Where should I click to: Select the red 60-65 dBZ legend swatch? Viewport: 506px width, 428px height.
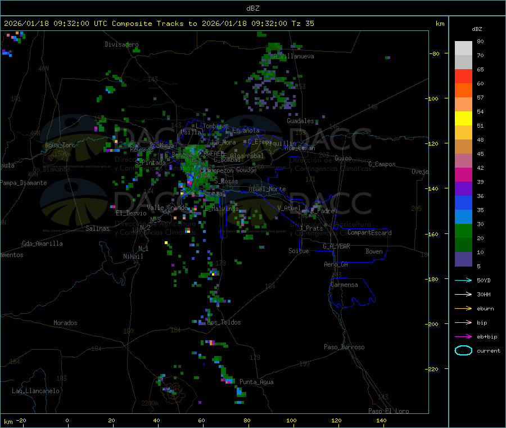click(463, 76)
